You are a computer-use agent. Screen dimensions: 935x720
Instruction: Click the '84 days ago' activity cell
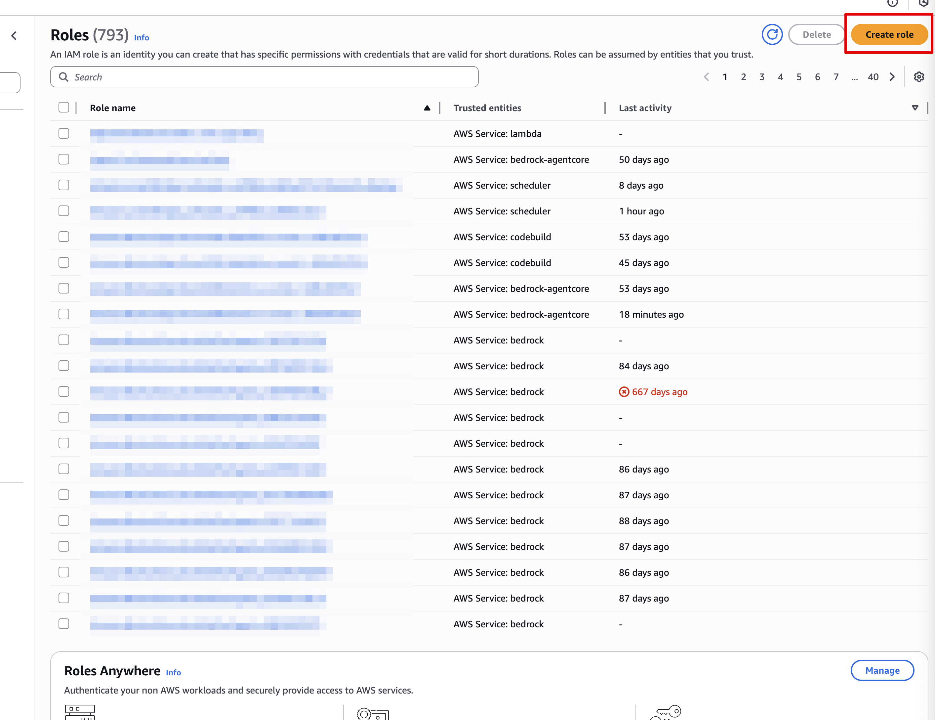click(x=643, y=366)
